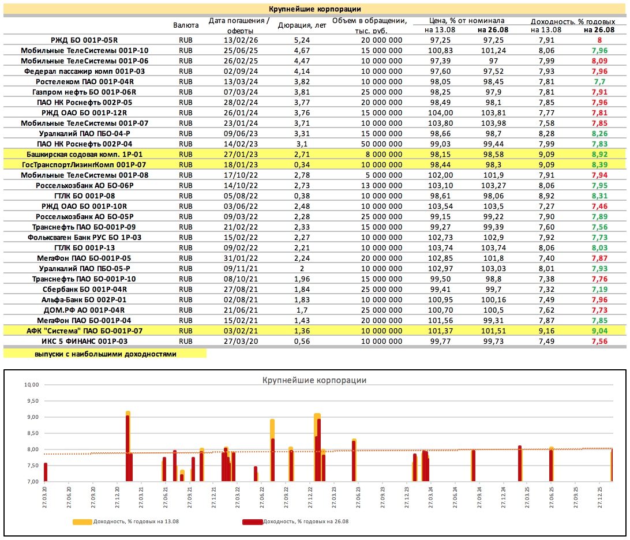The image size is (630, 540).
Task: Click the orange legend swatch for 13.08 yield
Action: point(84,522)
